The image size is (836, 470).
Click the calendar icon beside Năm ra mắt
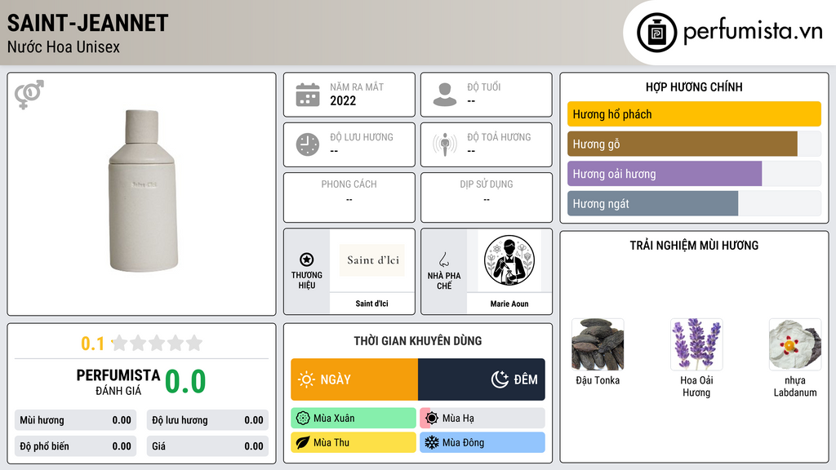(x=308, y=95)
